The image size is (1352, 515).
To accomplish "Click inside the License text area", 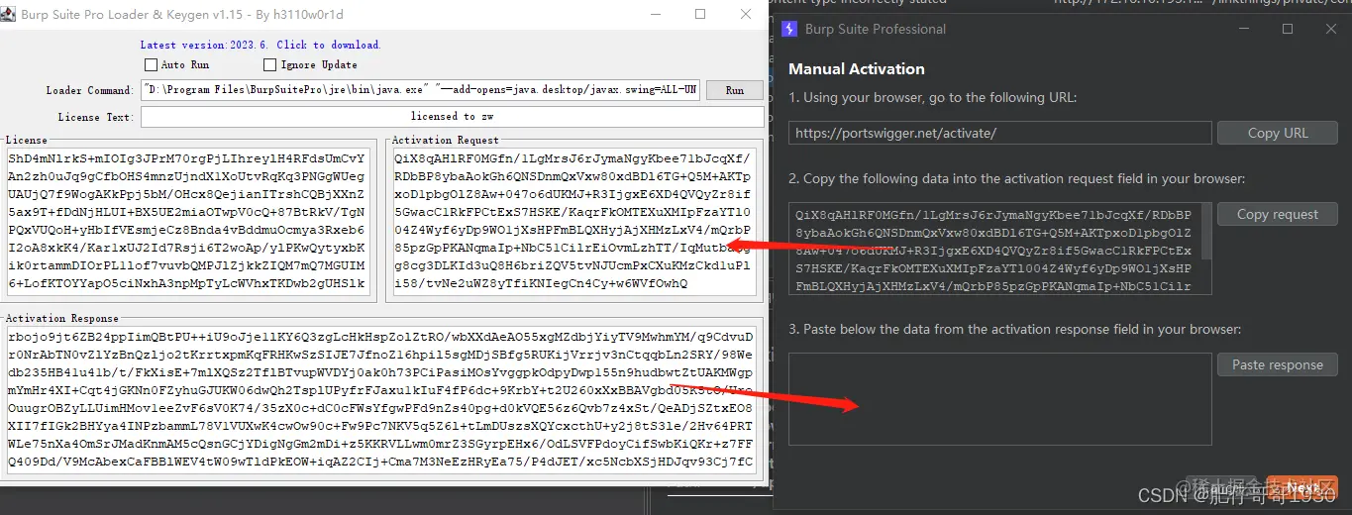I will coord(186,222).
